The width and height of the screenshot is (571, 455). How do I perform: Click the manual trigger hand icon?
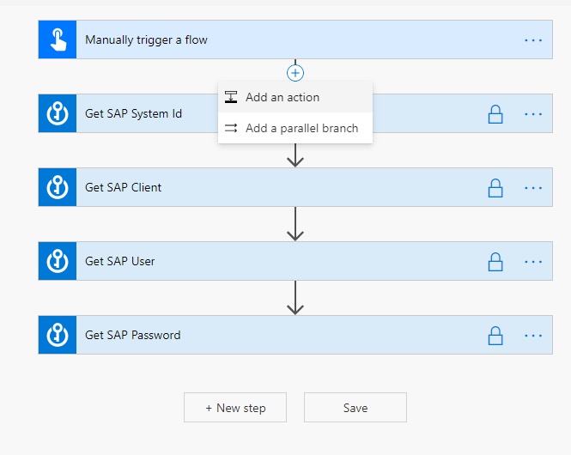[58, 39]
